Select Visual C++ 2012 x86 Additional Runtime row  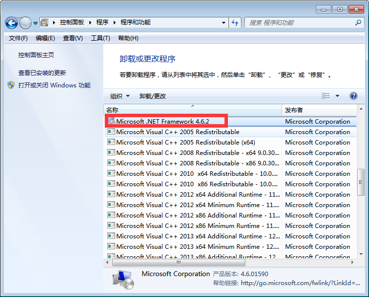point(230,216)
